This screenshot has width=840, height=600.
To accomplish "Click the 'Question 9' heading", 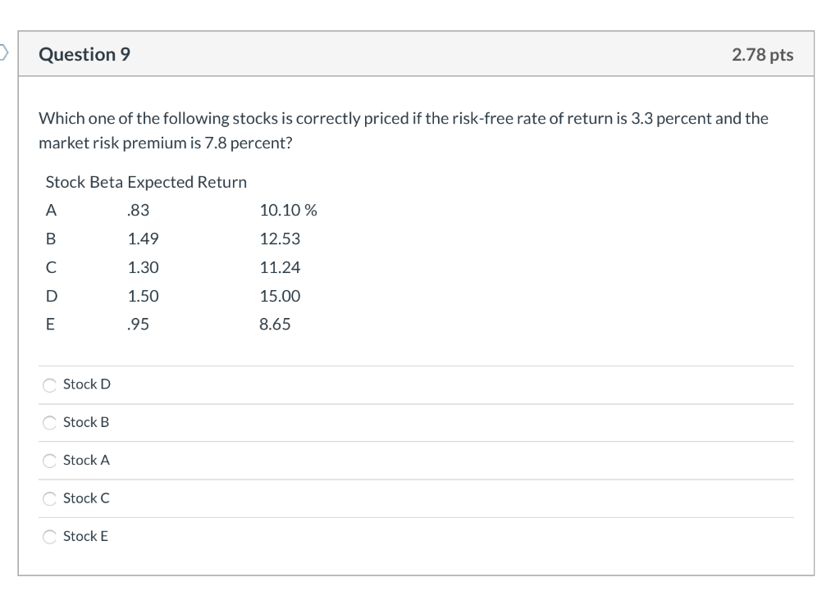I will (84, 55).
